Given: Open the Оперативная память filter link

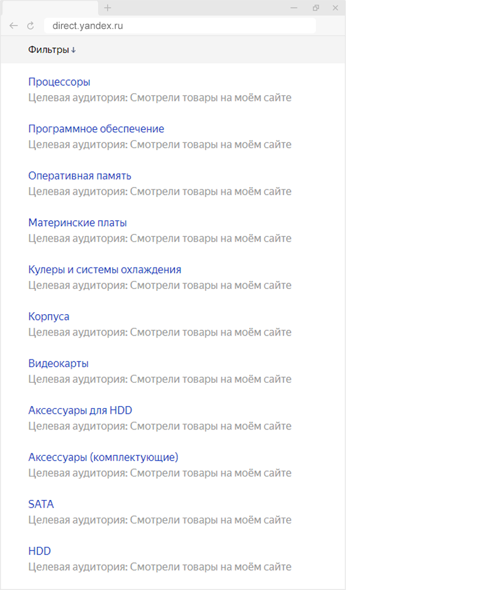Looking at the screenshot, I should [80, 176].
